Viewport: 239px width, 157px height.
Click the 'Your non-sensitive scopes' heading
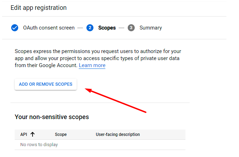pyautogui.click(x=52, y=117)
